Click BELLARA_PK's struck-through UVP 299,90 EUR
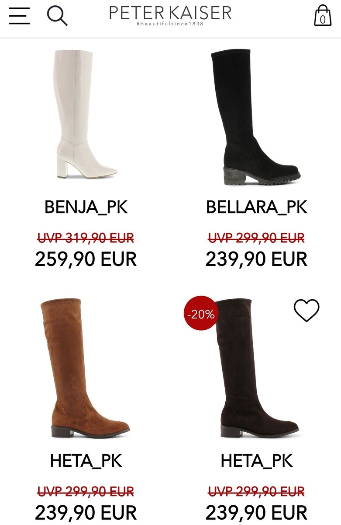Screen dimensions: 341x525 pos(257,238)
